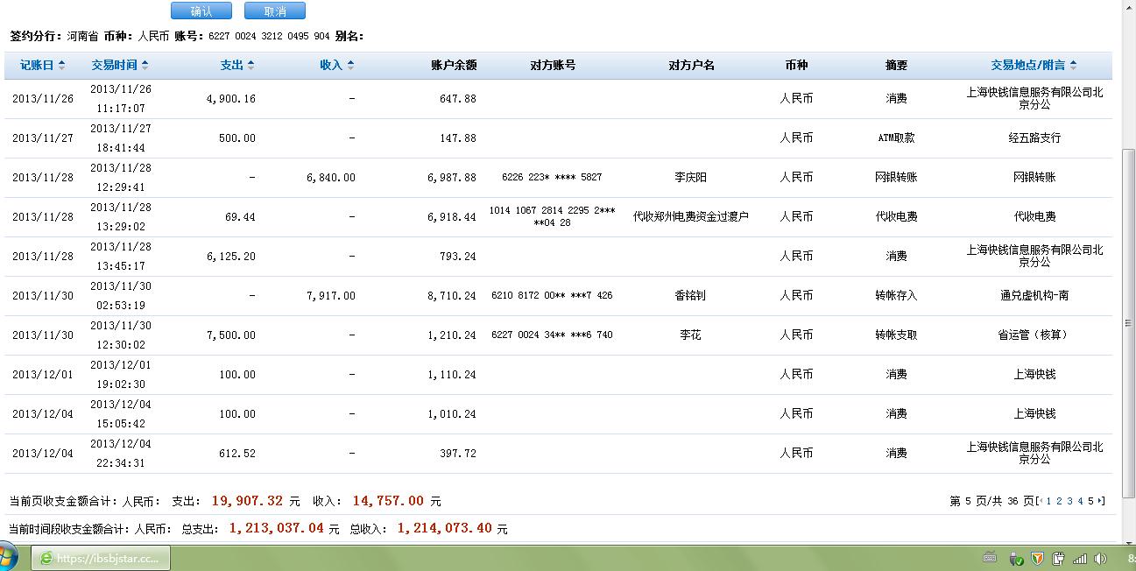Click network signal bars tray icon

[1080, 558]
